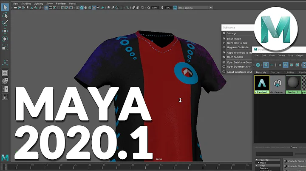306x171 pixels.
Task: Open Hypershade Graph menu
Action: [300, 55]
